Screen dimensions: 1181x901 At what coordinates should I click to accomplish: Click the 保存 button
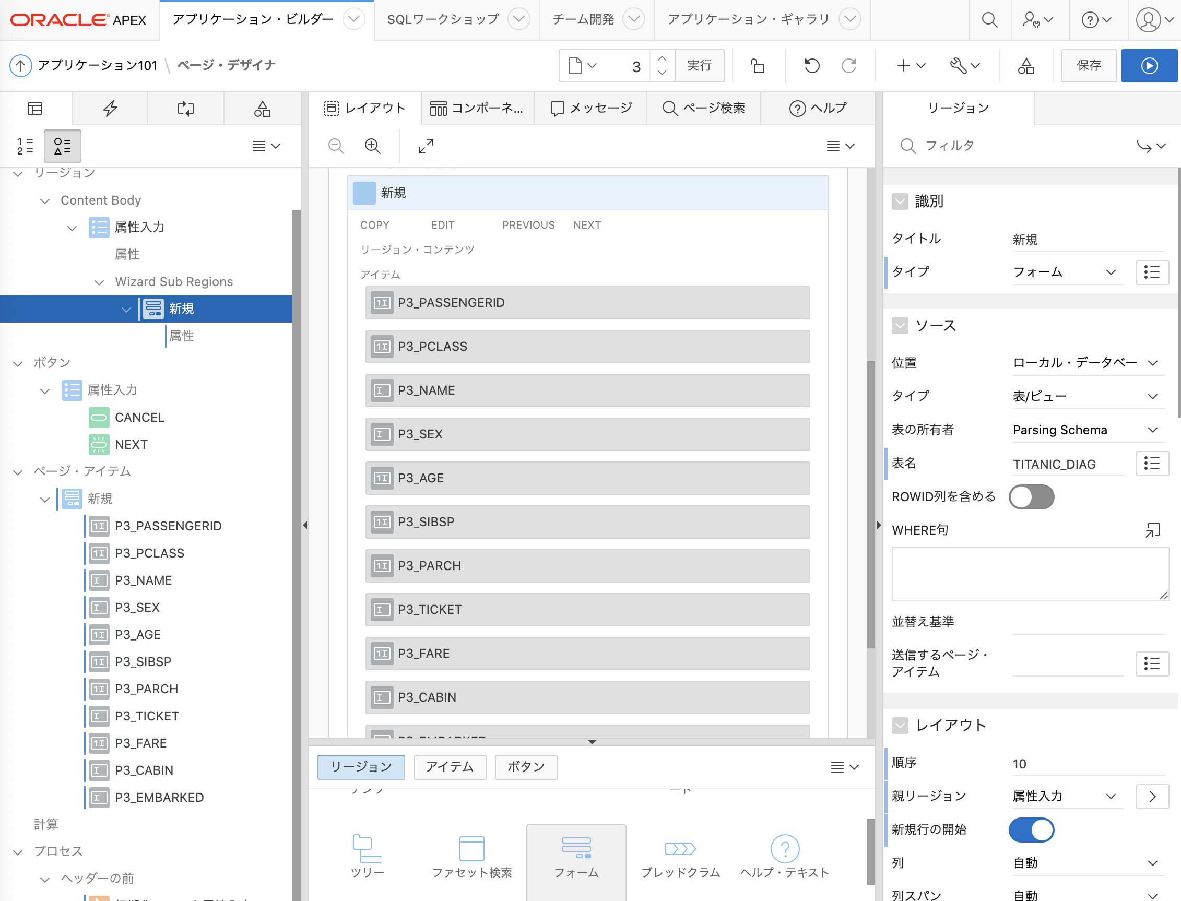point(1088,65)
